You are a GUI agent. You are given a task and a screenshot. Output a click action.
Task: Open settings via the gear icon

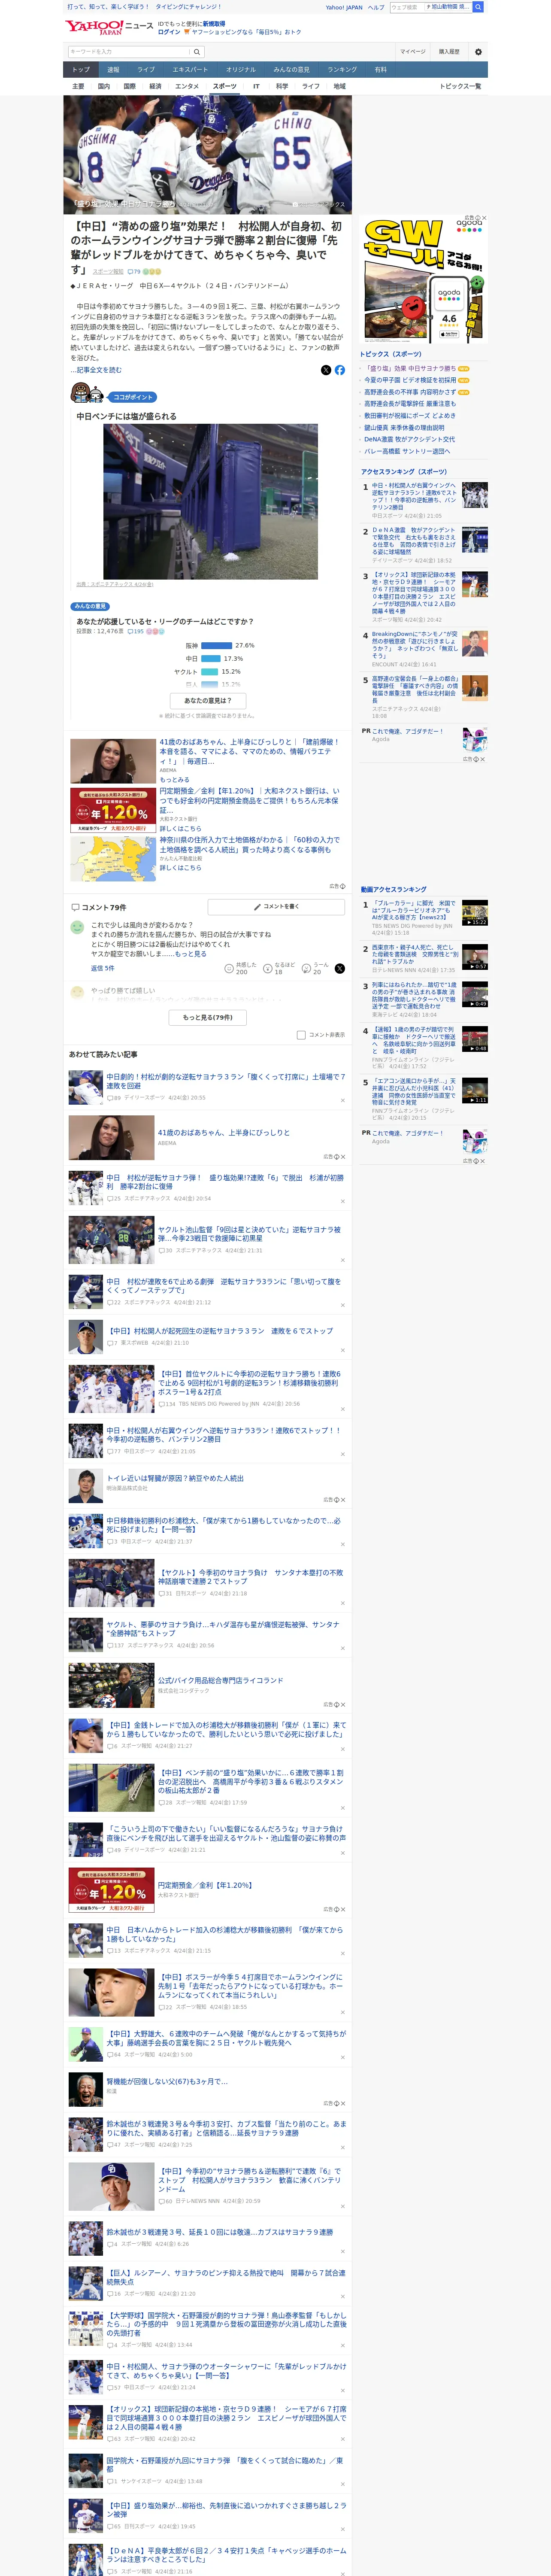coord(478,52)
